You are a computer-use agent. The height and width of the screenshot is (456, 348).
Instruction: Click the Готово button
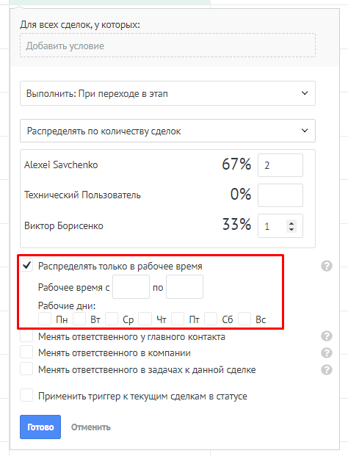pyautogui.click(x=40, y=427)
